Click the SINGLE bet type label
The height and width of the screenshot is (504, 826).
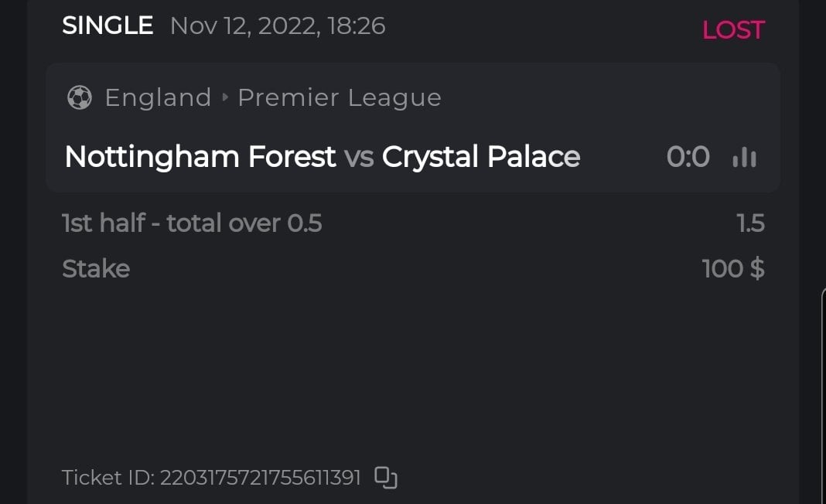(108, 26)
